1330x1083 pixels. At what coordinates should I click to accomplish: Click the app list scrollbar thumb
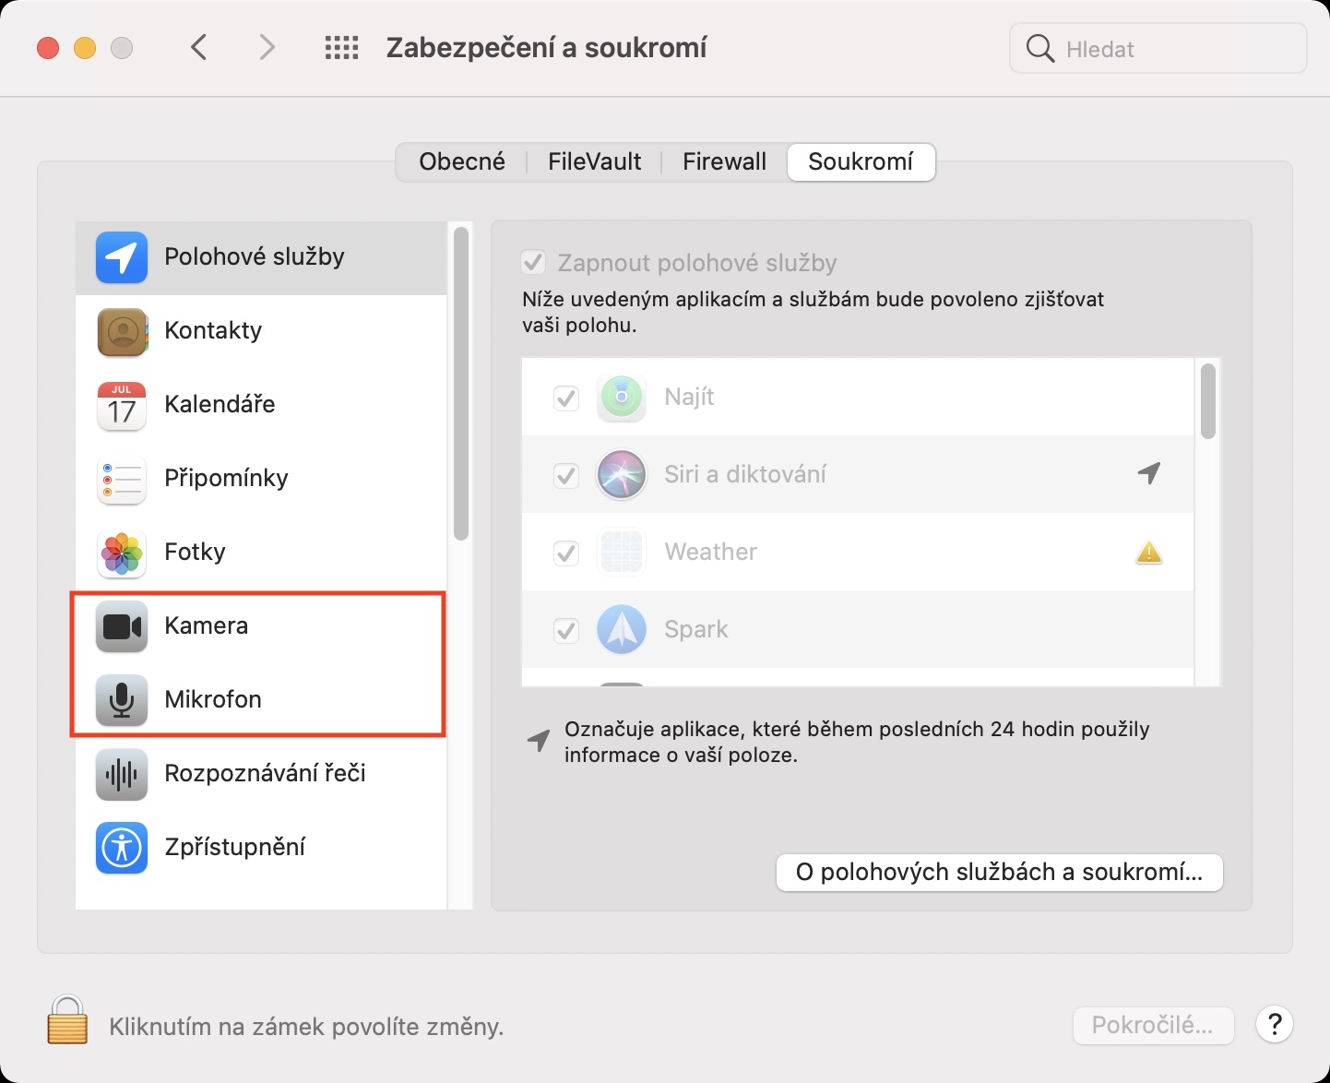coord(1207,402)
